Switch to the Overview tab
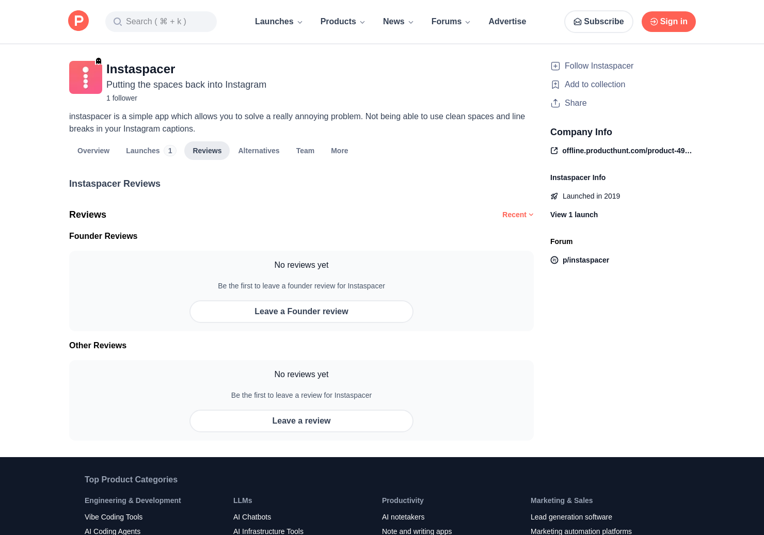 tap(93, 151)
